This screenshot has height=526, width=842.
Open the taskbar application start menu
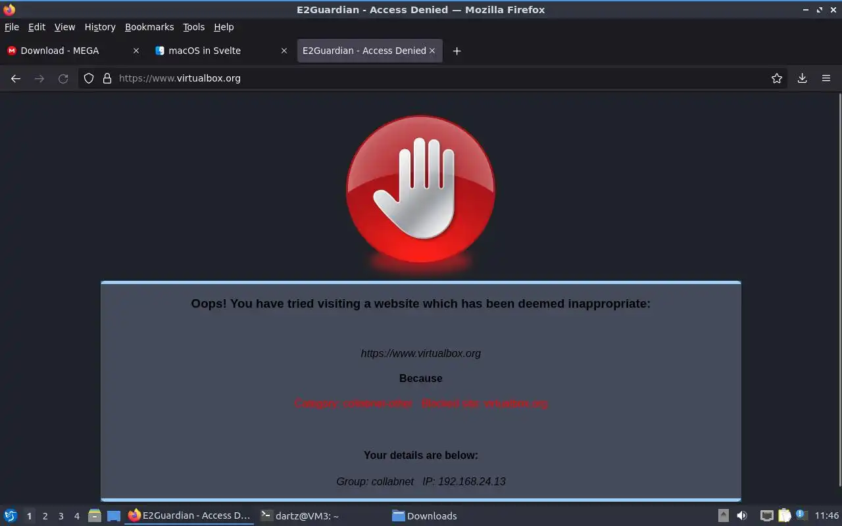click(x=11, y=515)
